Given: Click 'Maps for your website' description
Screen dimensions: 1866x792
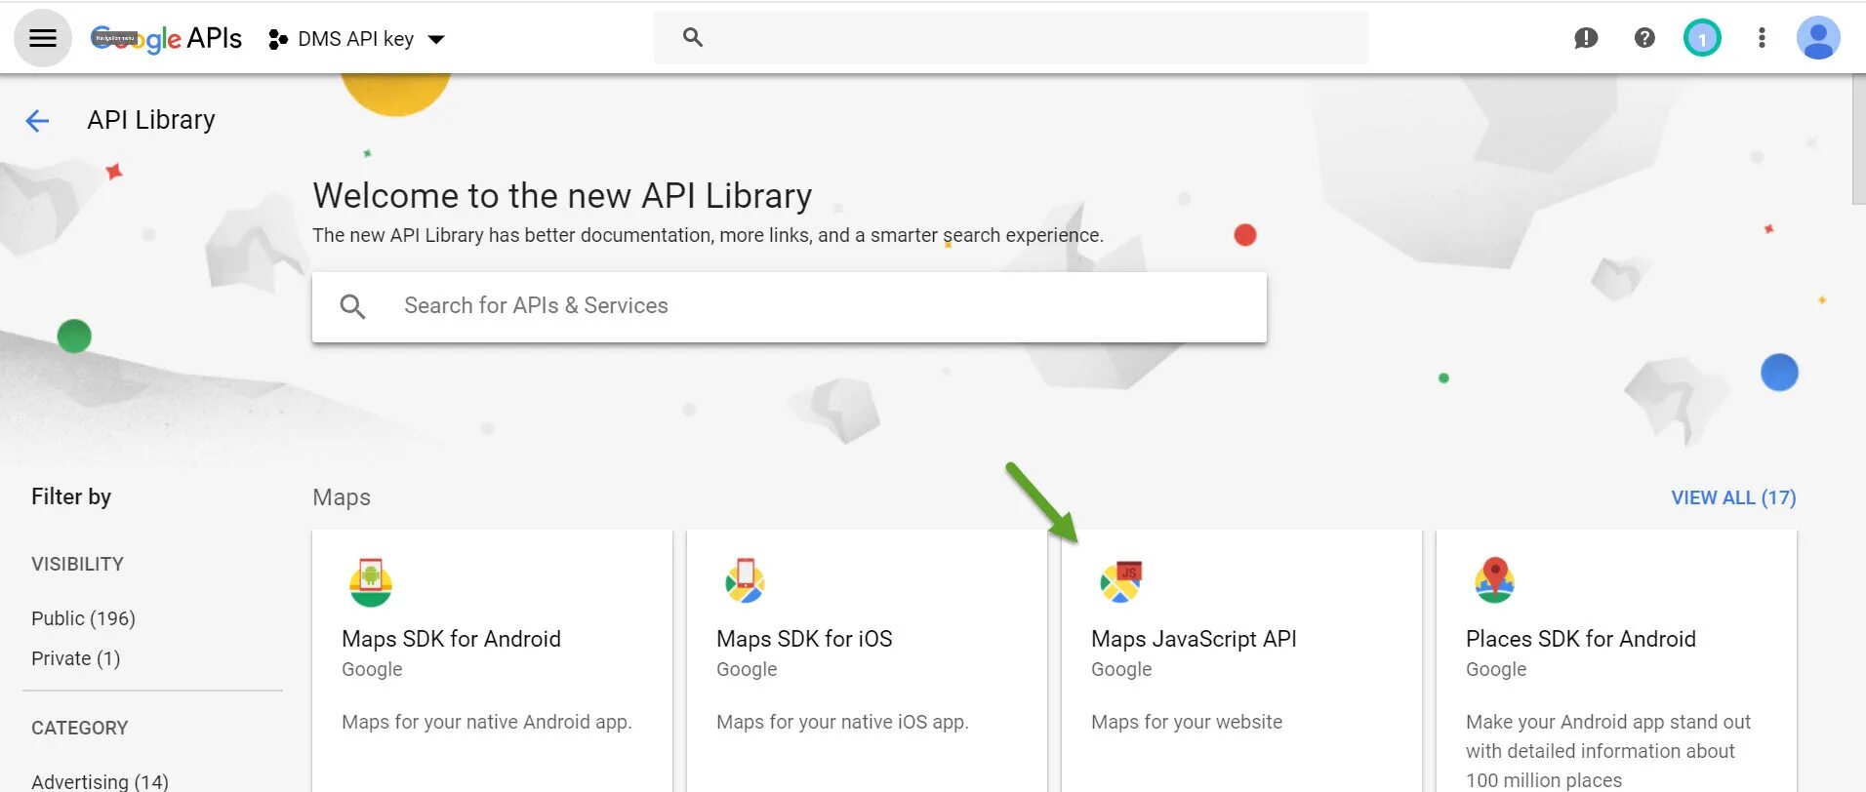Looking at the screenshot, I should click(x=1187, y=722).
